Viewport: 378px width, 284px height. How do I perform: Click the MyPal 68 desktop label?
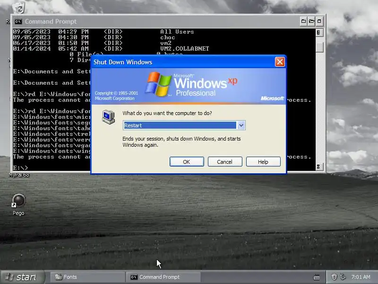tap(19, 175)
